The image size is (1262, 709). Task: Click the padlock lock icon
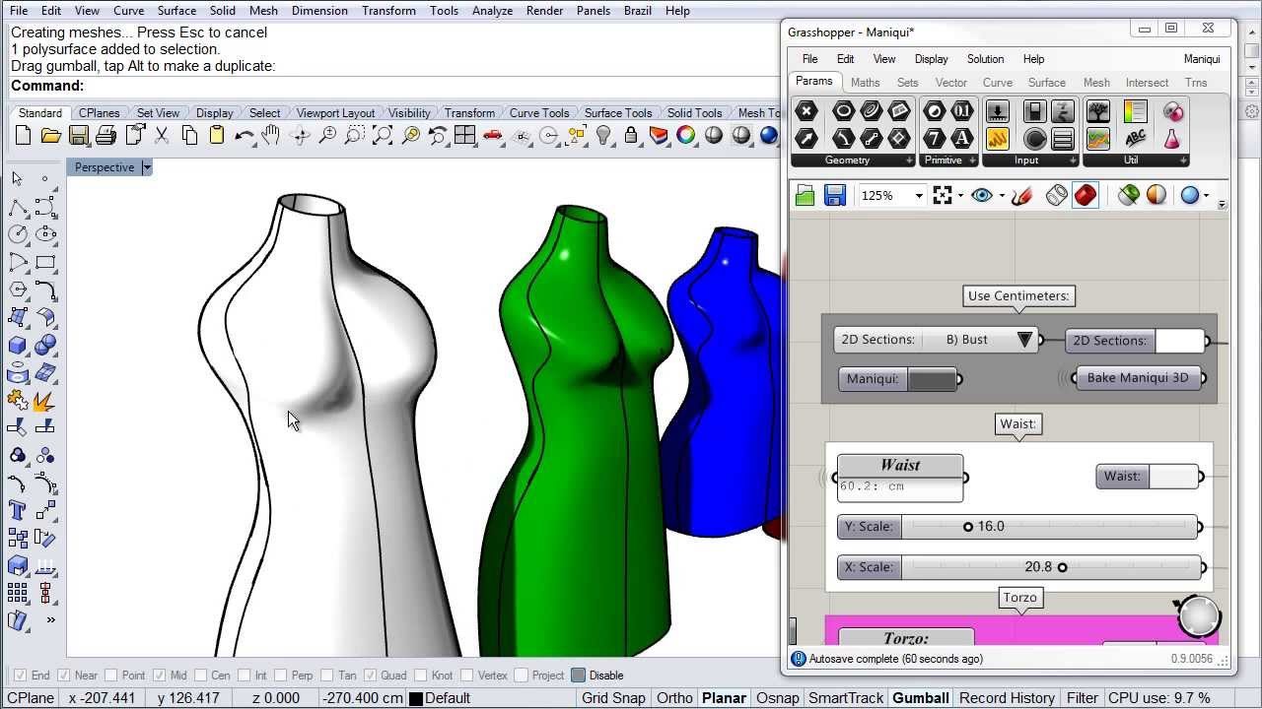point(631,136)
